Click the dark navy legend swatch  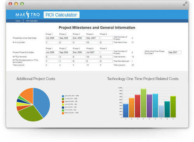pos(63,107)
